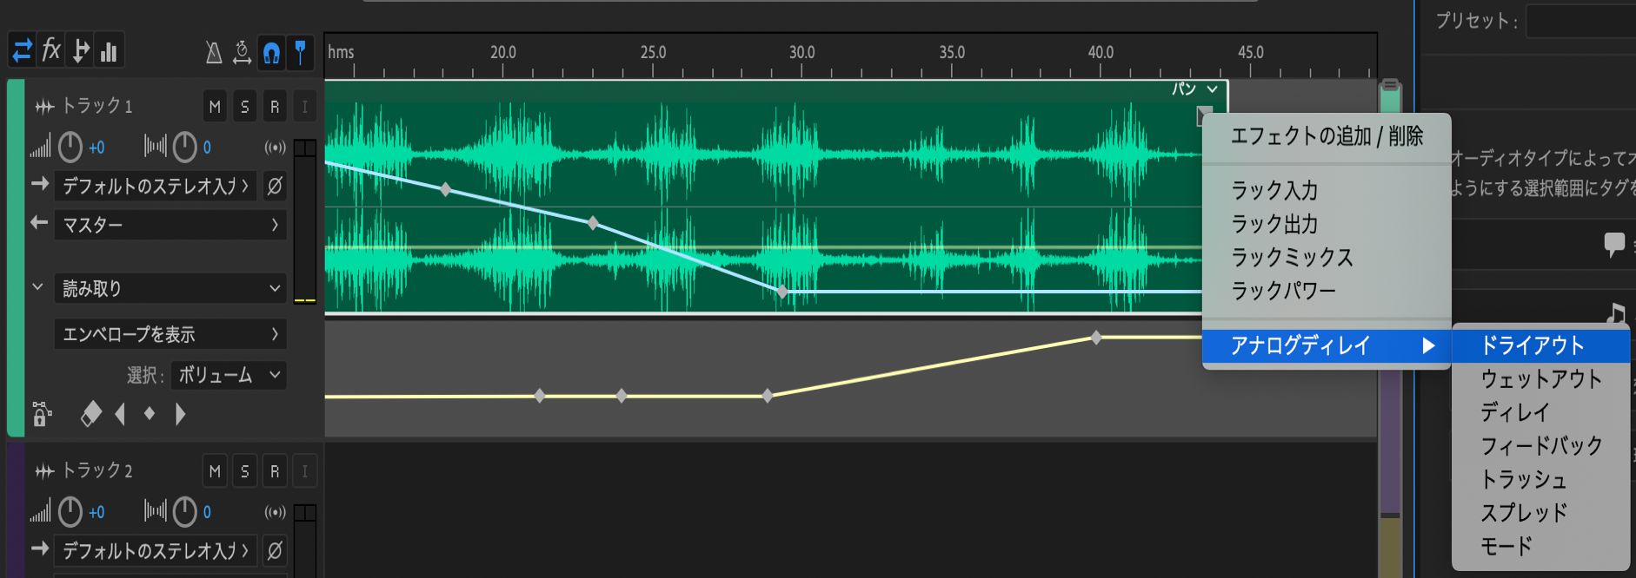Viewport: 1636px width, 578px height.
Task: Show the EQ view bars icon
Action: click(109, 51)
